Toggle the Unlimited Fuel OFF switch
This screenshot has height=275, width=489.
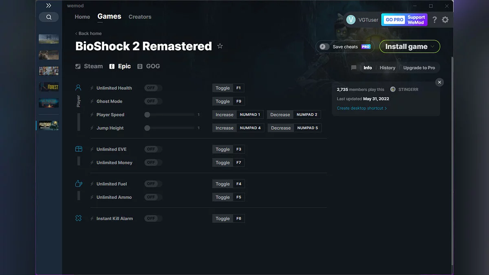[x=153, y=184]
